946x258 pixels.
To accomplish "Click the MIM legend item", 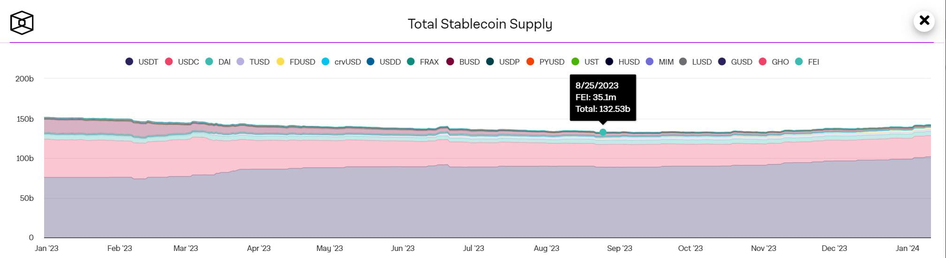I will (660, 62).
